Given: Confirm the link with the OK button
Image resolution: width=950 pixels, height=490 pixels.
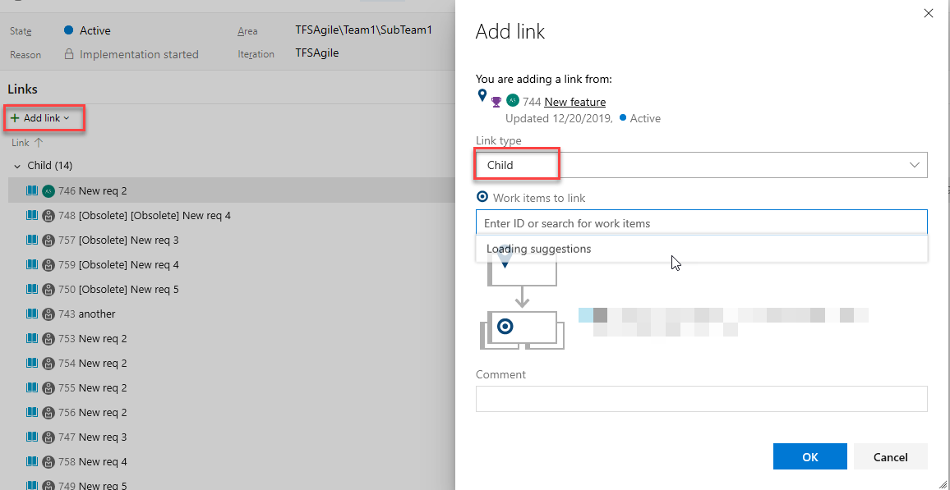Looking at the screenshot, I should (809, 456).
